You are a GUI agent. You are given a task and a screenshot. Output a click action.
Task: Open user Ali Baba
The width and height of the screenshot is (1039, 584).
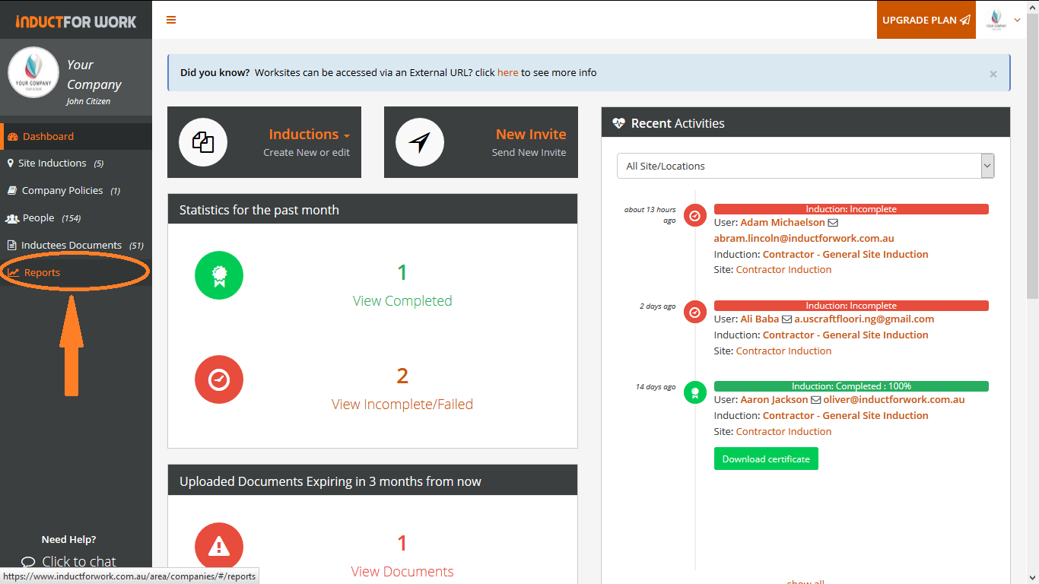click(760, 319)
